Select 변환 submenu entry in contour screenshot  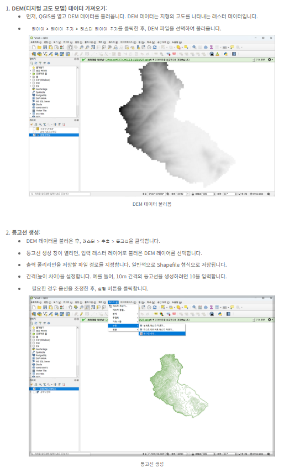coord(123,330)
